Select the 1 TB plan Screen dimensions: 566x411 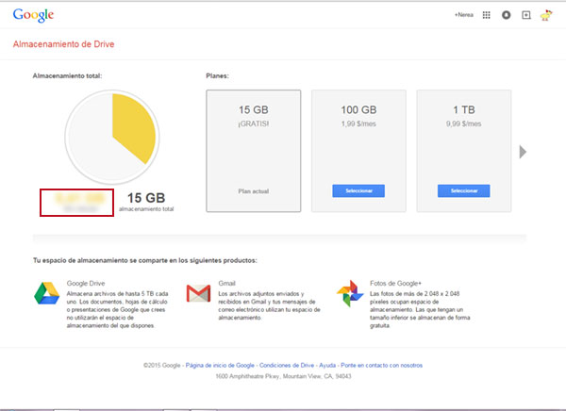click(463, 190)
